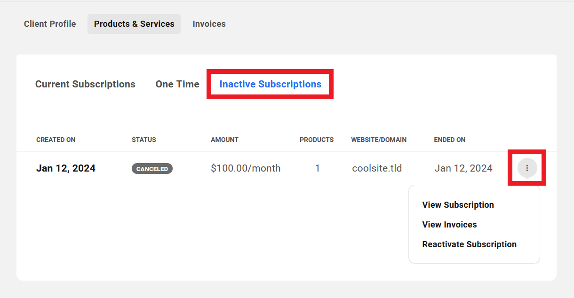
Task: Select the Inactive Subscriptions tab
Action: pos(270,84)
